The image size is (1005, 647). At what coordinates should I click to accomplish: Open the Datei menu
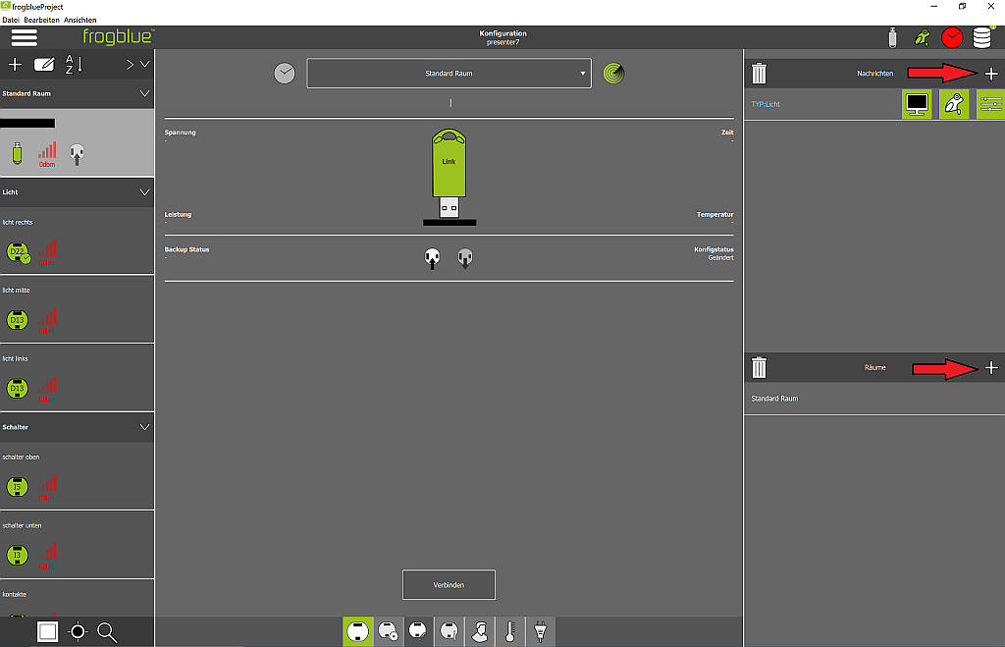click(11, 20)
